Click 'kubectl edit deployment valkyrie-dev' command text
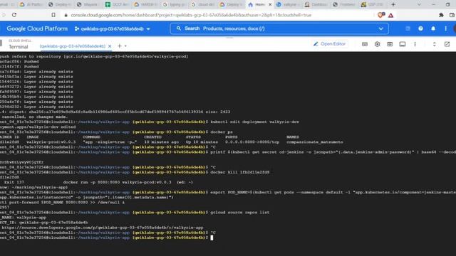 click(x=254, y=122)
